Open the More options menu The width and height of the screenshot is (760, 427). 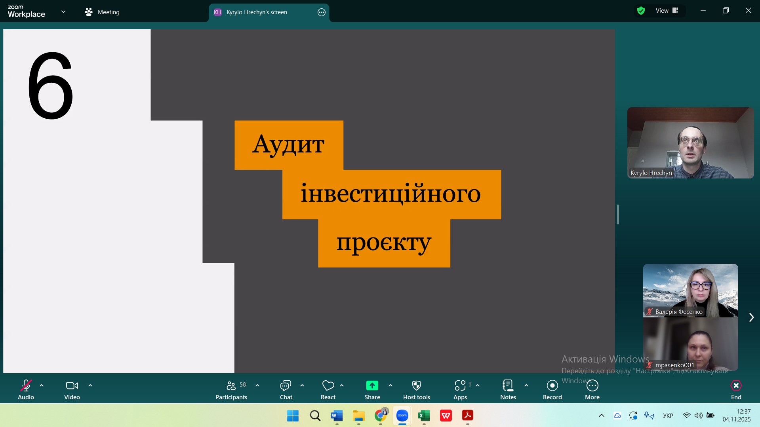click(x=592, y=390)
